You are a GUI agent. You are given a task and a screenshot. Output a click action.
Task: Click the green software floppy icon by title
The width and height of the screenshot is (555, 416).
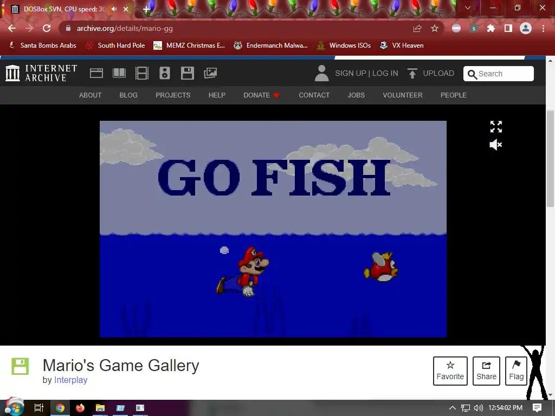click(x=20, y=366)
